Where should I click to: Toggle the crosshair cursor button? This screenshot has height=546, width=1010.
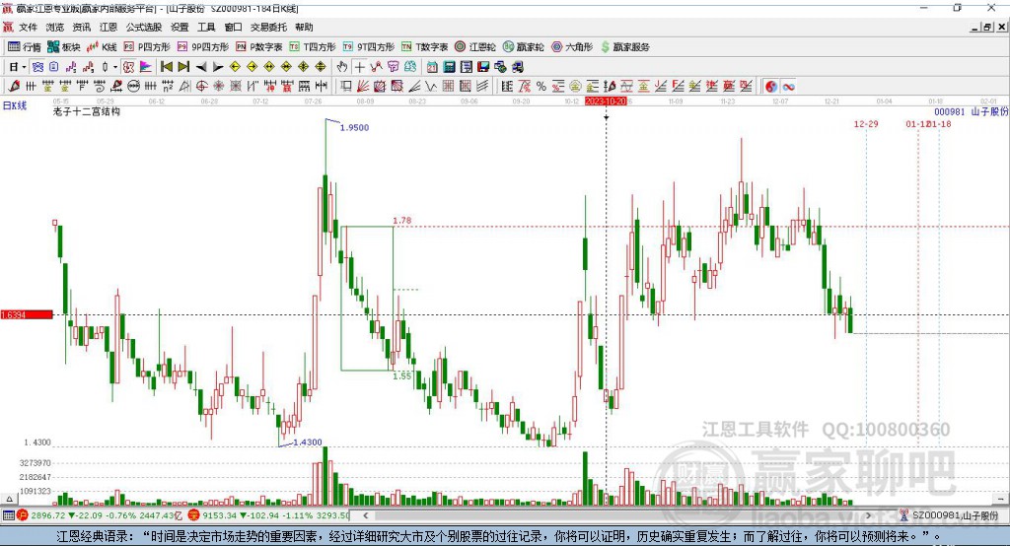tap(359, 67)
